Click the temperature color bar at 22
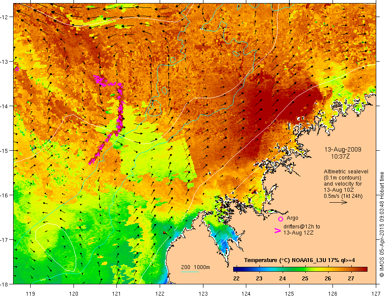This screenshot has width=385, height=297. click(236, 269)
